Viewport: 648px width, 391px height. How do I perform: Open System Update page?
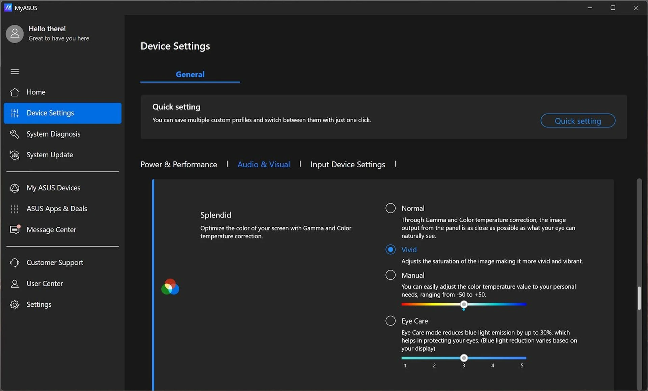coord(62,155)
